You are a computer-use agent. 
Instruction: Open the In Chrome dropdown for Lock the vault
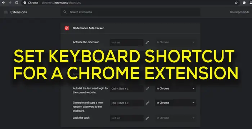176,118
